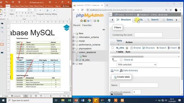This screenshot has width=184, height=103.
Task: Click the phpMyAdmin log out icon
Action: click(x=85, y=21)
